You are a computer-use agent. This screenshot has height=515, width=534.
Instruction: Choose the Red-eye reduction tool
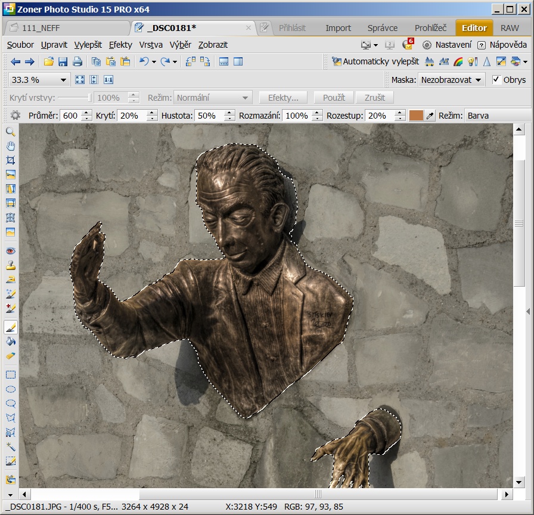tap(11, 251)
